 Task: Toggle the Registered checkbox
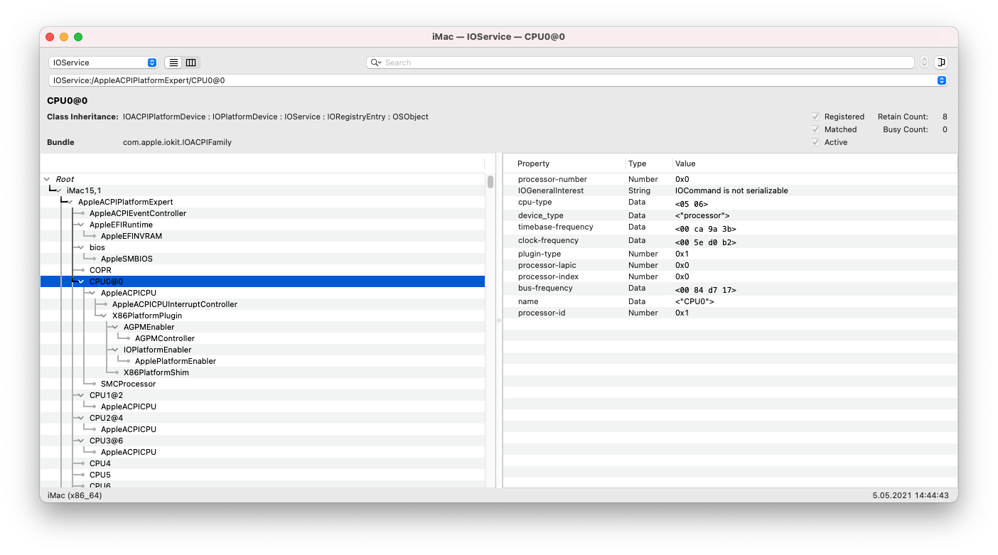click(815, 117)
